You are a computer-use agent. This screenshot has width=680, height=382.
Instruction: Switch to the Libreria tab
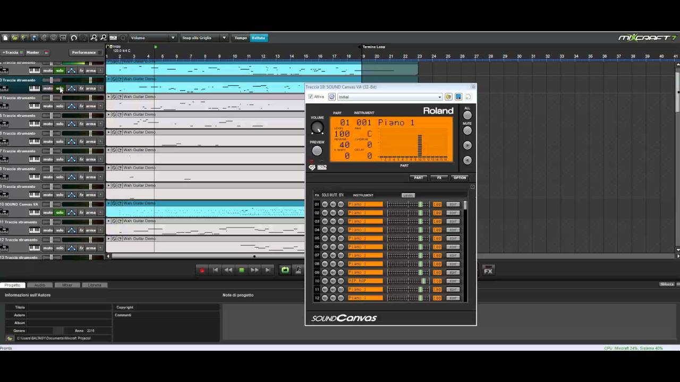tap(95, 285)
